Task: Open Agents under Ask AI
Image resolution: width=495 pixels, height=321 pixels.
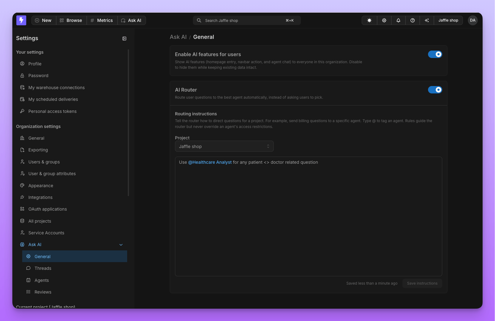Action: click(x=75, y=280)
